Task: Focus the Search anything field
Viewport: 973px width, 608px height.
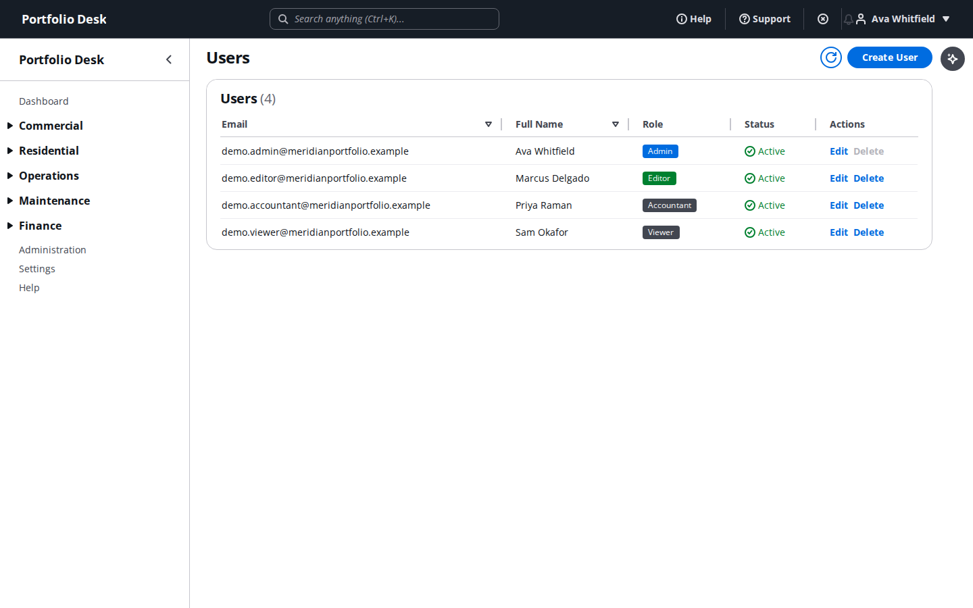Action: (384, 19)
